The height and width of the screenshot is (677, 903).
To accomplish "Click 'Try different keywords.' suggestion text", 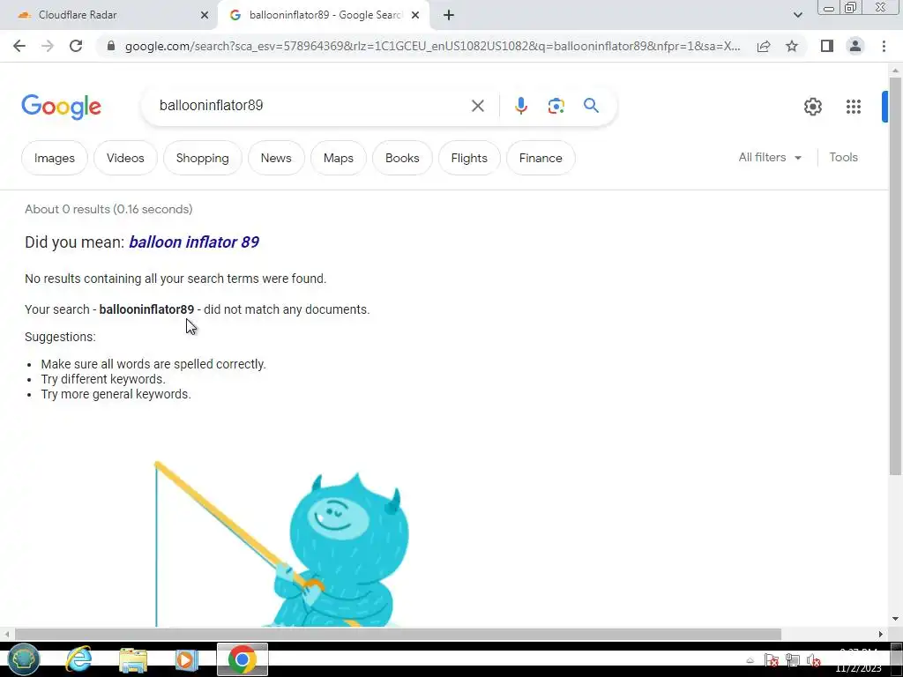I will [x=103, y=379].
